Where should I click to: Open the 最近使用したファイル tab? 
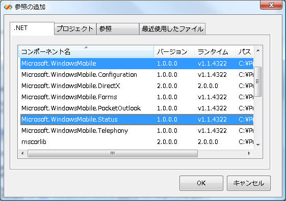point(172,29)
